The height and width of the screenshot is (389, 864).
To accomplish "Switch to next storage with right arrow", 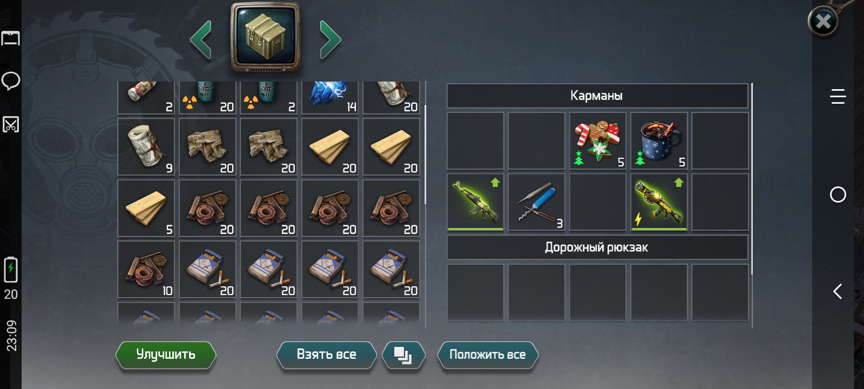I will 330,39.
